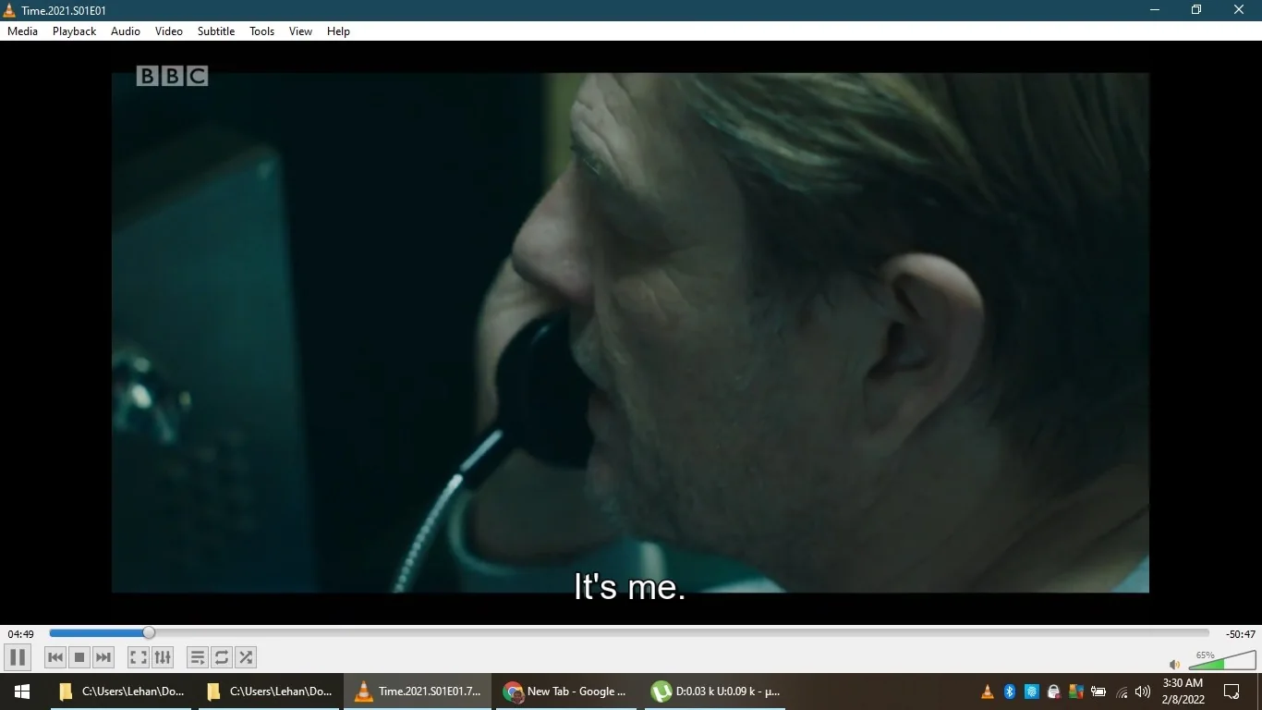Switch to VLC Time.2021.S01E01 taskbar button

coord(418,692)
